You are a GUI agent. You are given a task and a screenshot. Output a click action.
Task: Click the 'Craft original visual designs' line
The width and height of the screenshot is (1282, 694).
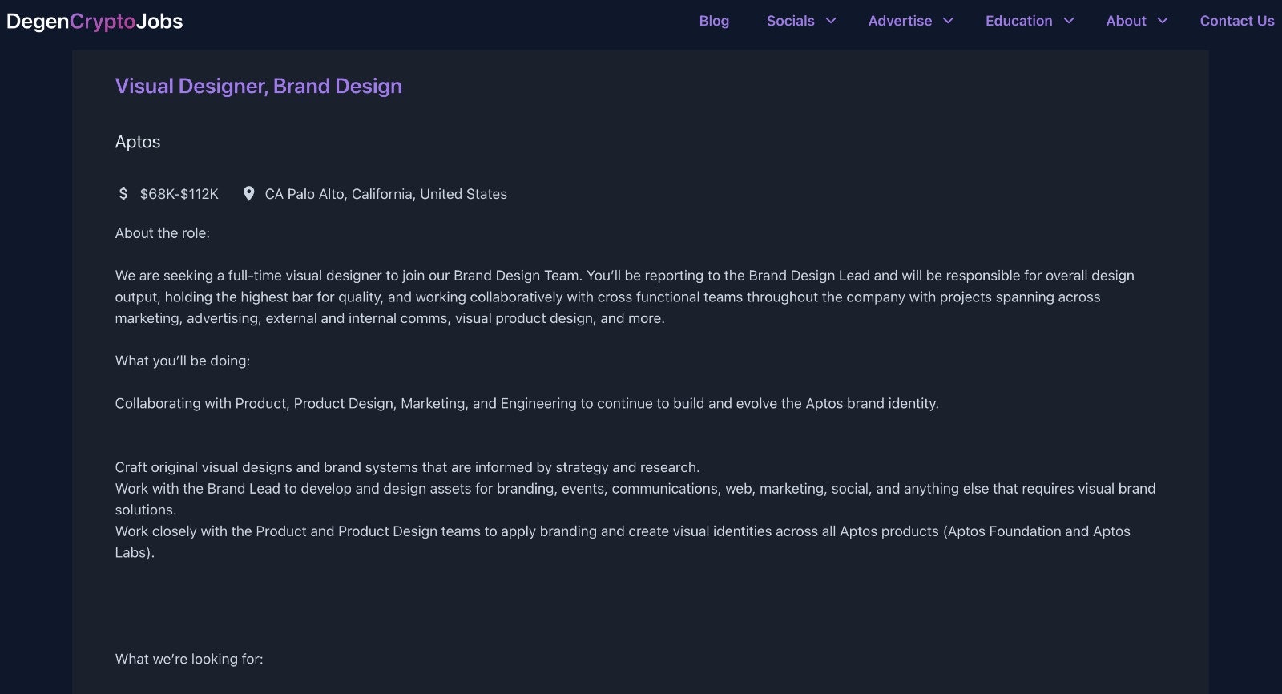coord(408,467)
